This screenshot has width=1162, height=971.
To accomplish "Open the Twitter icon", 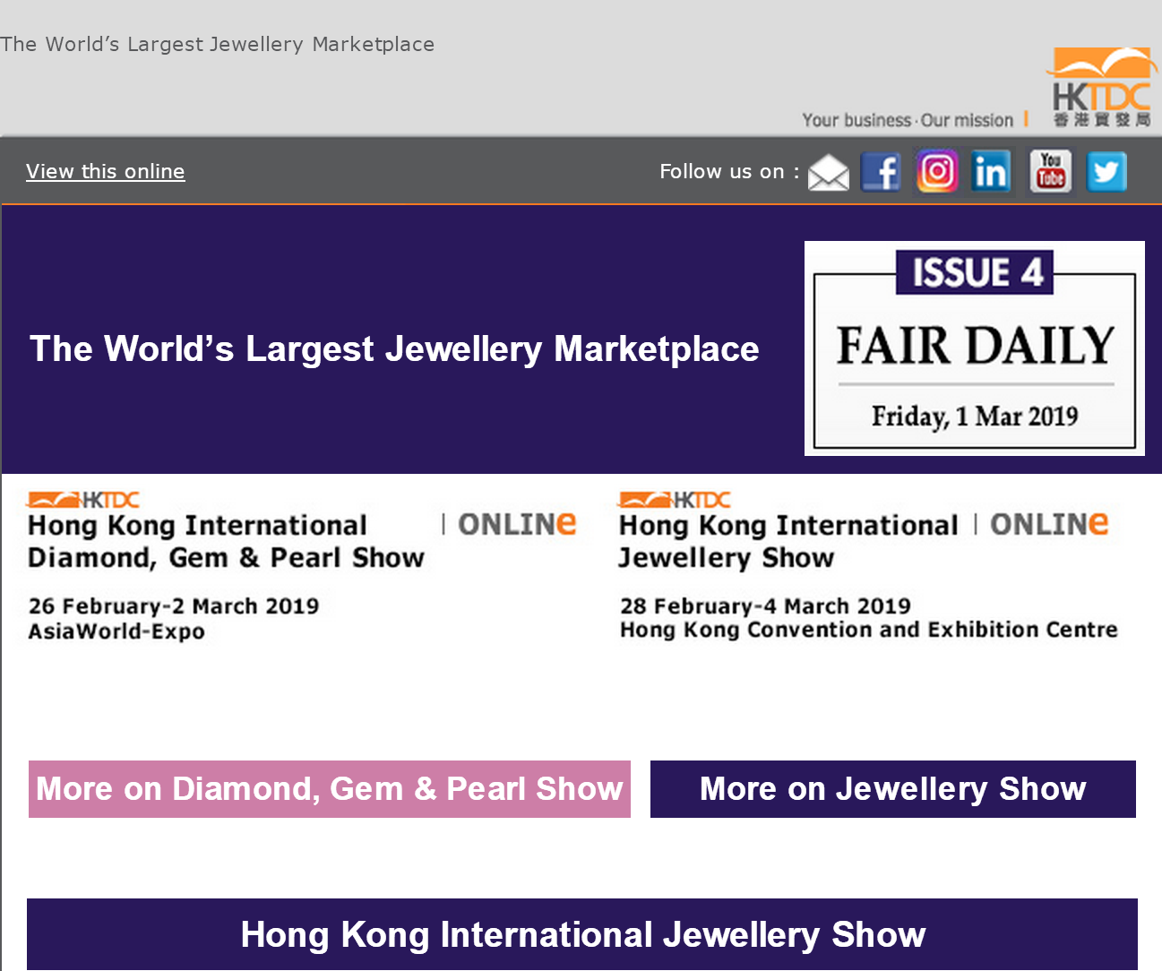I will 1106,171.
